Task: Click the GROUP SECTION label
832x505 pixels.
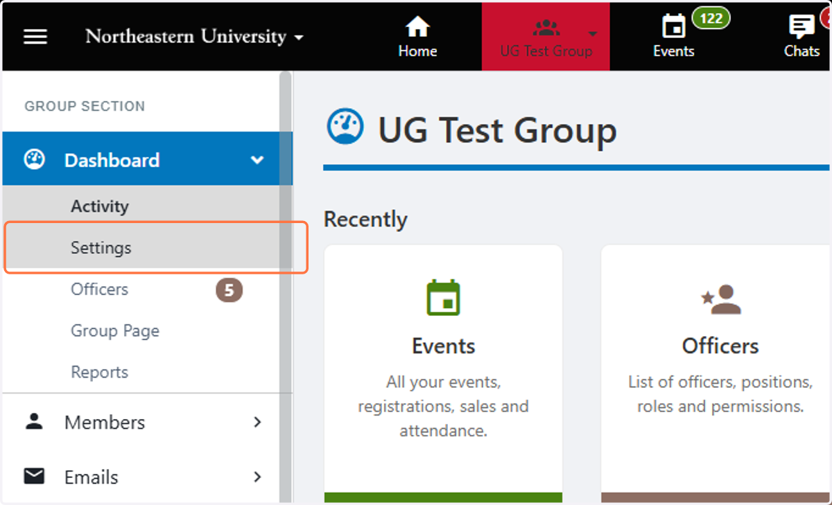Action: pyautogui.click(x=85, y=106)
